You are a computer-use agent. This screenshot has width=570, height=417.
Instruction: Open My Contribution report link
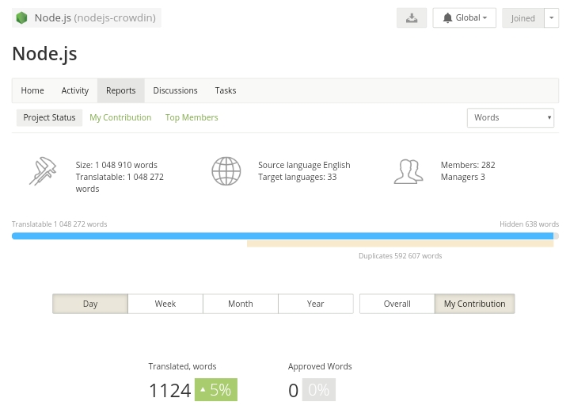pos(120,117)
